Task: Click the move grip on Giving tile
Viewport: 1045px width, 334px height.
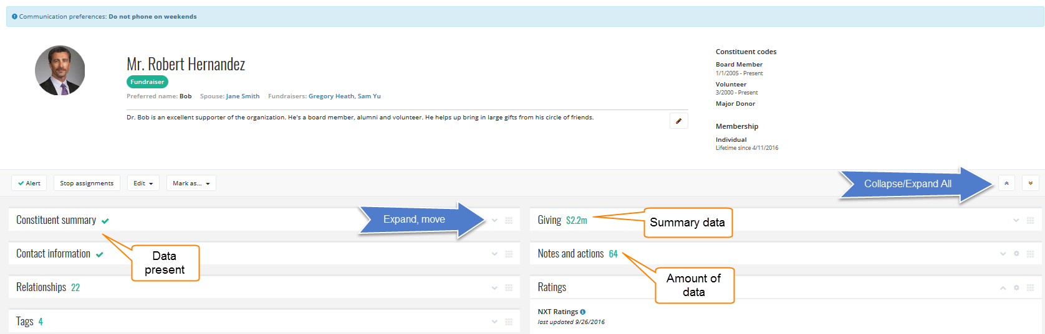Action: click(1030, 220)
